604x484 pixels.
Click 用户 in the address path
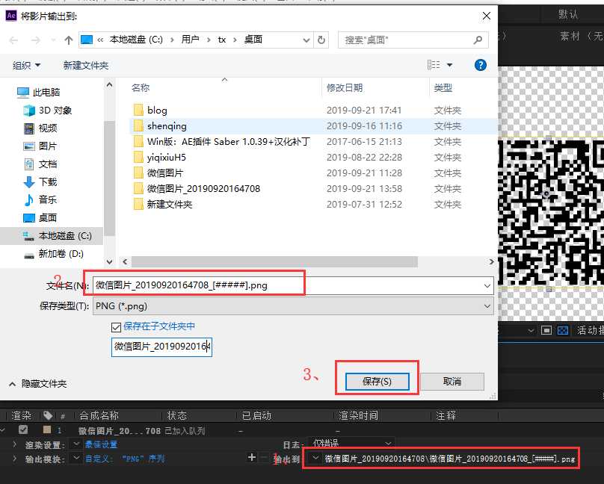pyautogui.click(x=191, y=40)
